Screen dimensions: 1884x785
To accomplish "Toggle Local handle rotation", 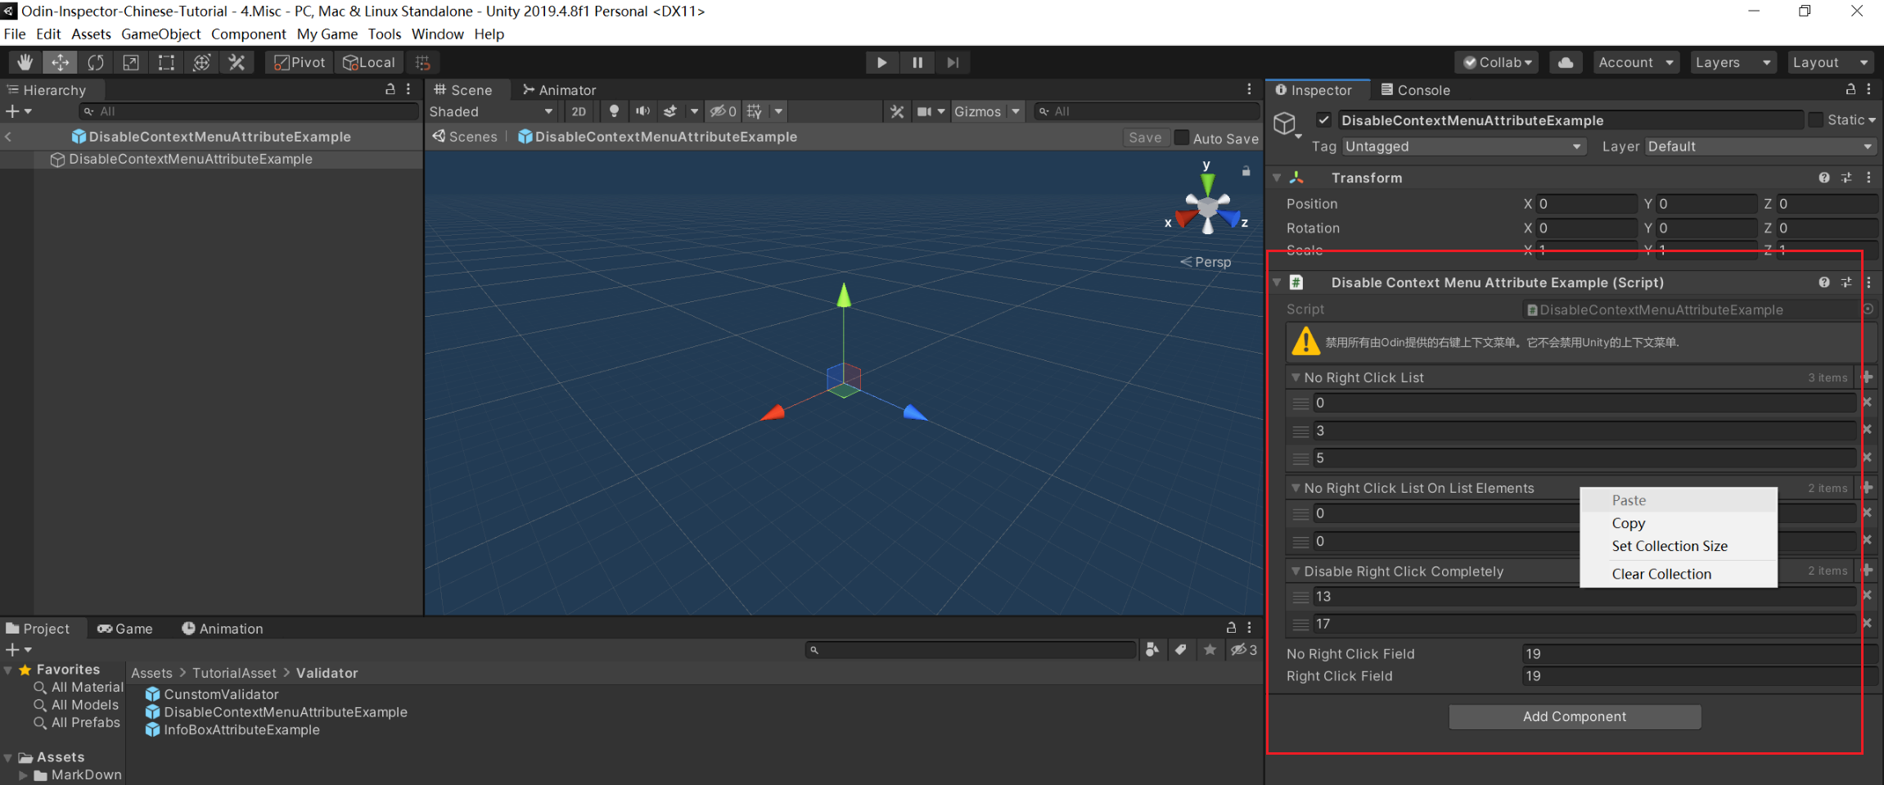I will click(369, 62).
